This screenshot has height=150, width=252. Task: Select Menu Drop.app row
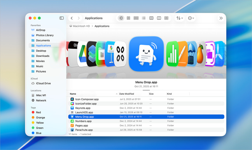click(x=146, y=116)
